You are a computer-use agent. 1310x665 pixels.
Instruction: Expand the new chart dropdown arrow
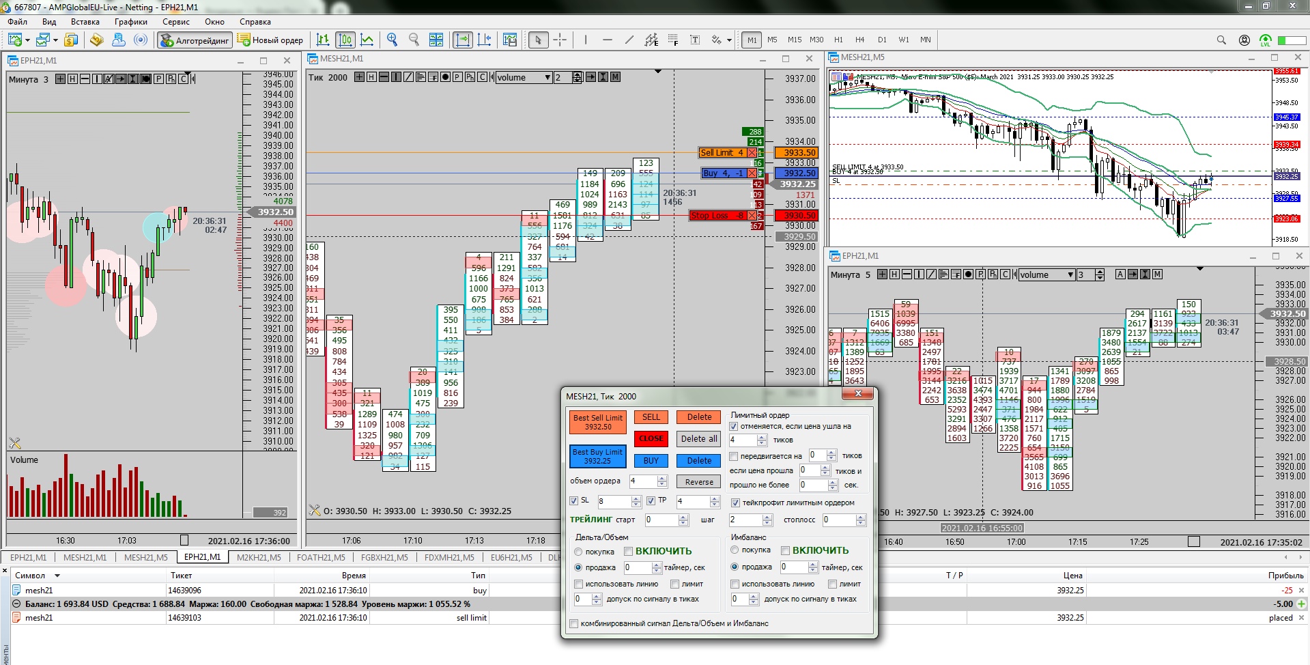click(27, 40)
